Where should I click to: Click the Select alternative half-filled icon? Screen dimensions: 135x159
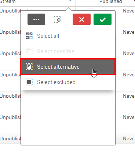[x=29, y=66]
